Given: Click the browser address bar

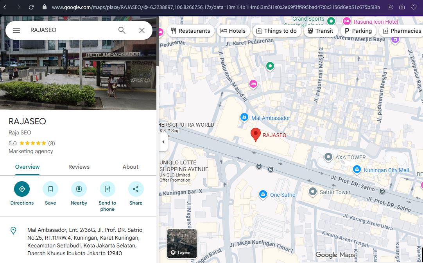Looking at the screenshot, I should pyautogui.click(x=156, y=7).
